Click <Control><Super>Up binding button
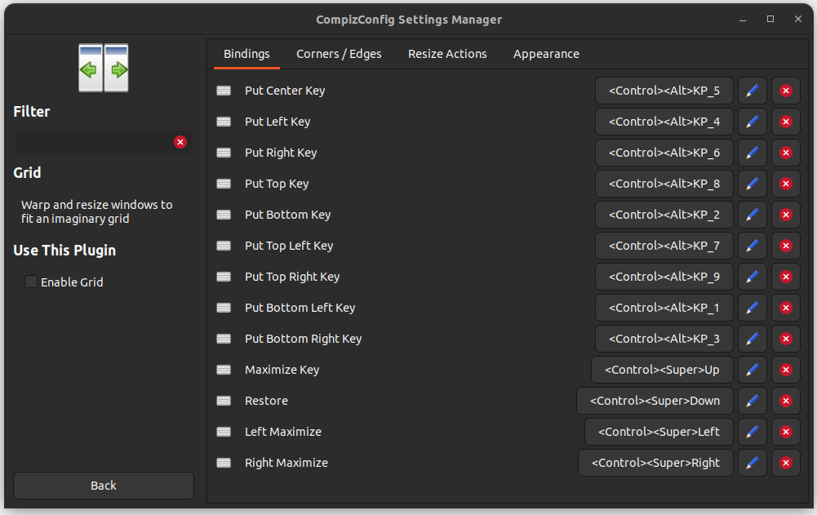 click(662, 370)
